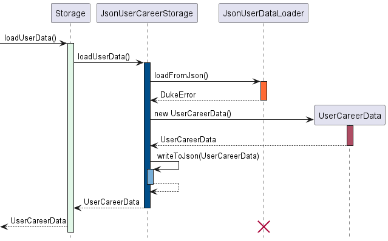Click the arrowhead of the loadFromJson() message
Image resolution: width=388 pixels, height=241 pixels.
[256, 81]
